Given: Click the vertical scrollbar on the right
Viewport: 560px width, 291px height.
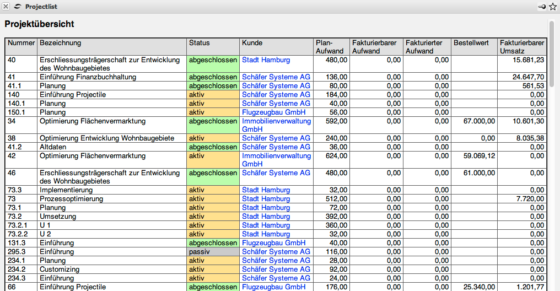Looking at the screenshot, I should pos(552,55).
